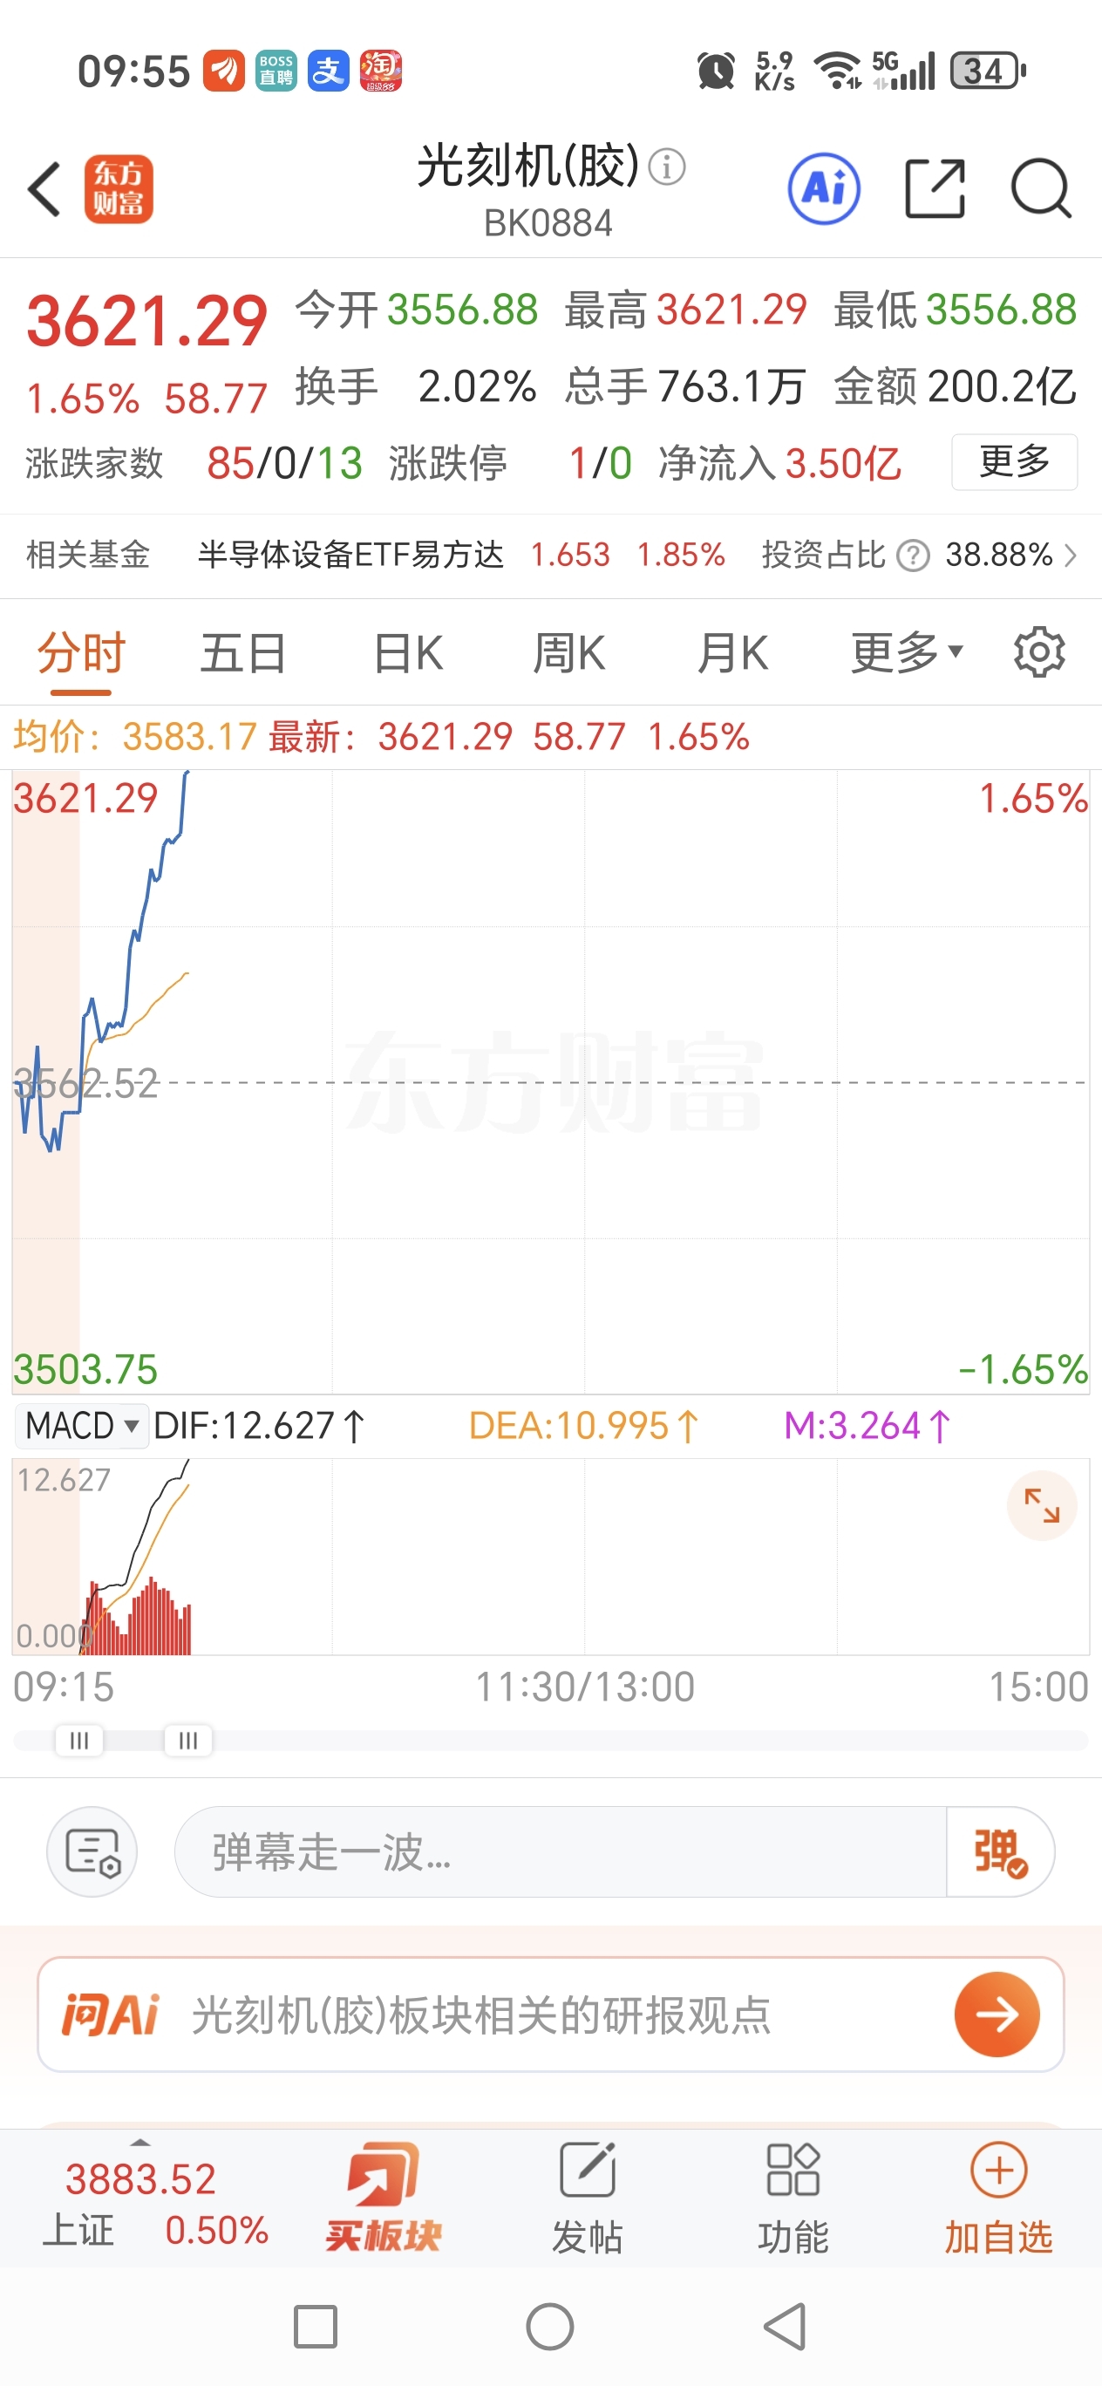This screenshot has height=2386, width=1102.
Task: Tap the back arrow icon
Action: coord(44,189)
